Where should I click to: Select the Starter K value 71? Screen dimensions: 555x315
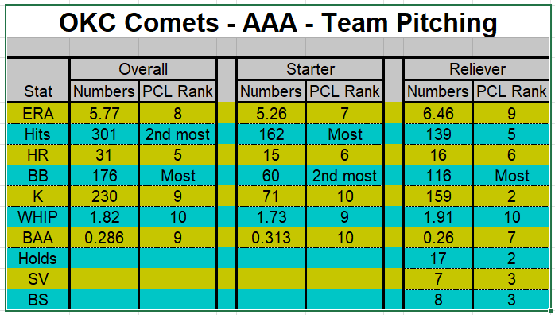271,196
